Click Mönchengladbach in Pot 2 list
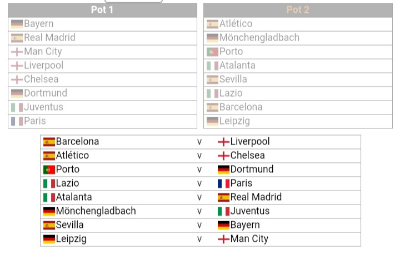Viewport: 400px width, 264px height. (x=259, y=38)
